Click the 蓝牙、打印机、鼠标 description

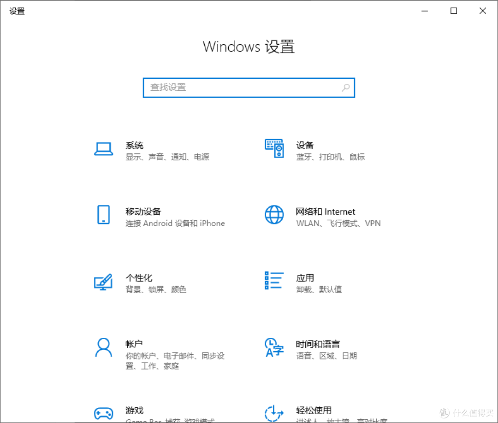pos(330,157)
